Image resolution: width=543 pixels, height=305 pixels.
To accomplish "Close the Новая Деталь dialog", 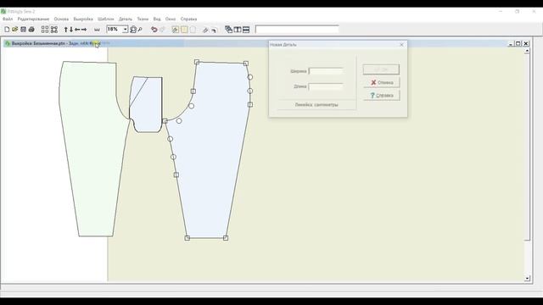I will click(x=401, y=45).
